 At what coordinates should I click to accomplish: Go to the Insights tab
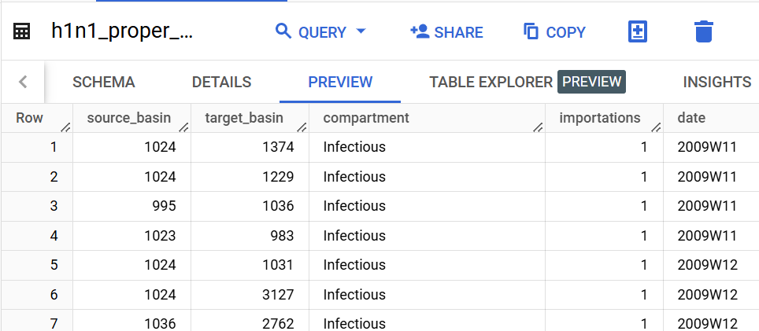point(716,82)
